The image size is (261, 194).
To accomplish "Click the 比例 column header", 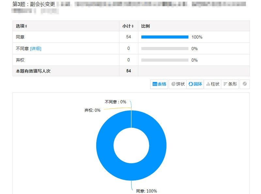I will pyautogui.click(x=146, y=26).
